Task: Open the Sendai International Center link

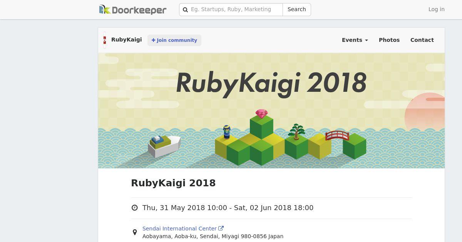Action: click(179, 229)
